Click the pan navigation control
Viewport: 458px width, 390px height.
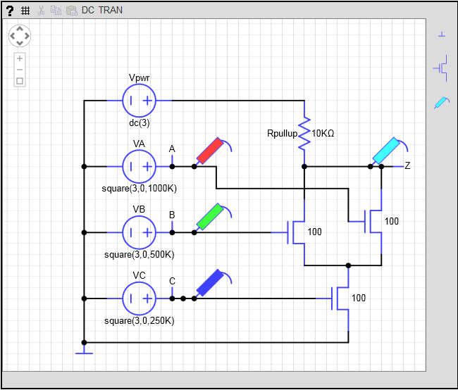20,36
